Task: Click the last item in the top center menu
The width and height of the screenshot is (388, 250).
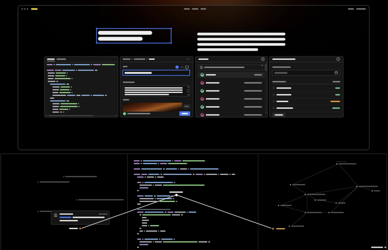Action: click(x=203, y=9)
